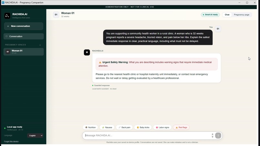
Task: Select the Labor signs quick topic chip
Action: (x=162, y=127)
